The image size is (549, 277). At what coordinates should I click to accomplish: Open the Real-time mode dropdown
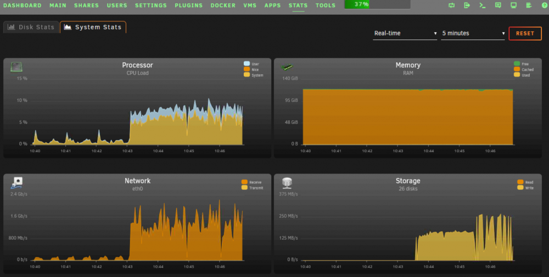coord(405,33)
